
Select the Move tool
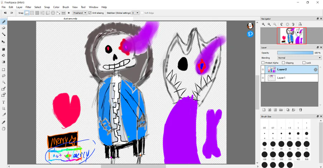tap(4, 42)
